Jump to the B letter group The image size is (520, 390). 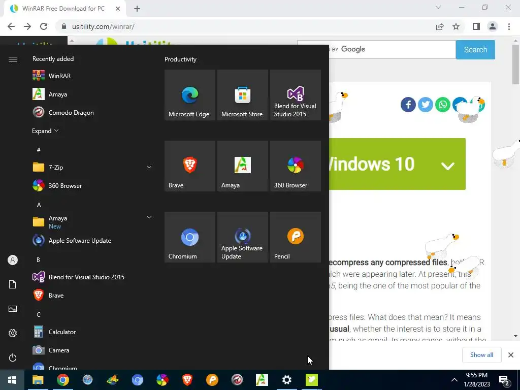click(38, 259)
